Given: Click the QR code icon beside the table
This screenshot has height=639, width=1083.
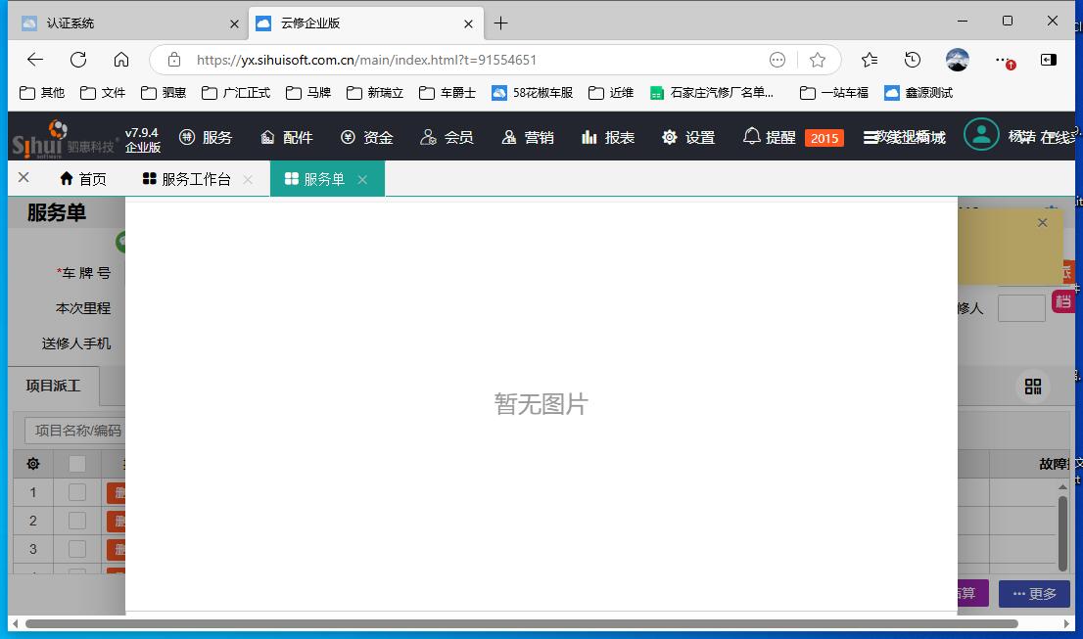Looking at the screenshot, I should 1032,387.
